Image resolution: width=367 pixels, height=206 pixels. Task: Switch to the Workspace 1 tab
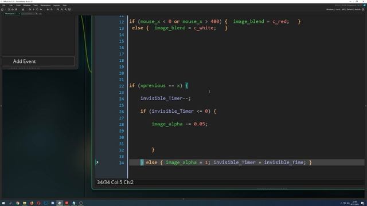(10, 14)
